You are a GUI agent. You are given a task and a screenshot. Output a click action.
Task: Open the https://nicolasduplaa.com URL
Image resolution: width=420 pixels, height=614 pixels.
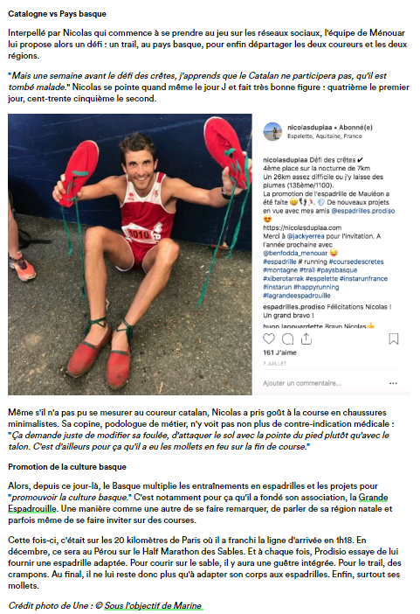tap(302, 227)
